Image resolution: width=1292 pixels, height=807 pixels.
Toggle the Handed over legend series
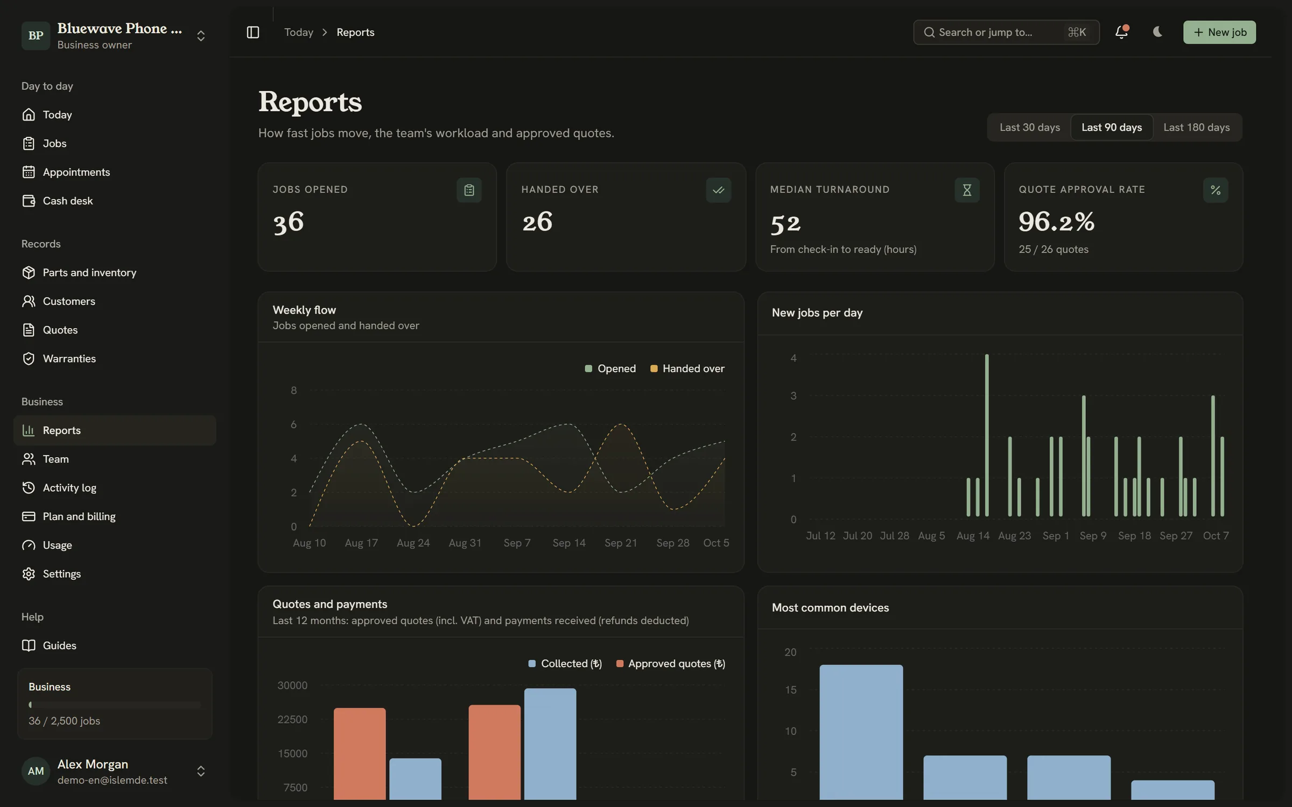pyautogui.click(x=687, y=369)
